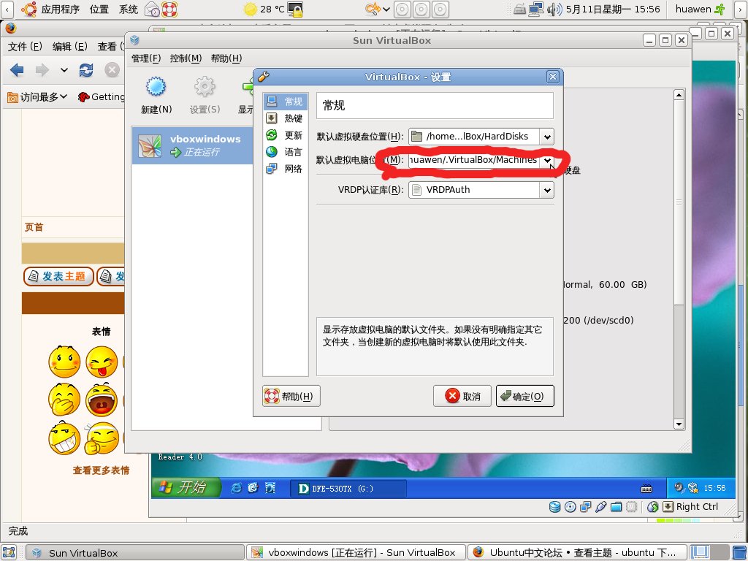Click Firefox forward arrow button

coord(42,70)
